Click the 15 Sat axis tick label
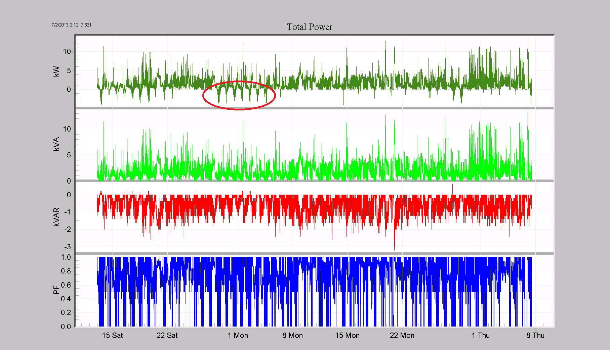This screenshot has height=350, width=610. coord(113,335)
